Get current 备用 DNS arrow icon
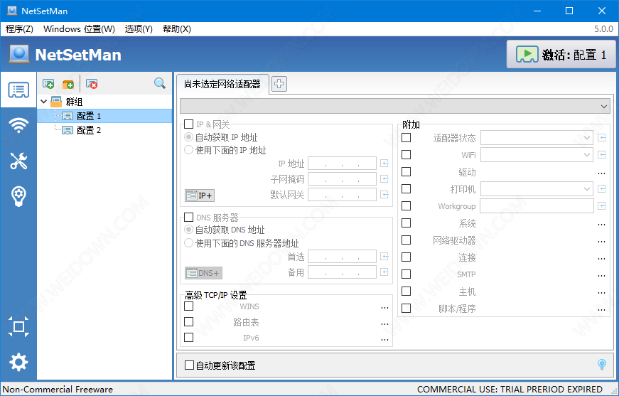The height and width of the screenshot is (396, 619). (x=384, y=272)
